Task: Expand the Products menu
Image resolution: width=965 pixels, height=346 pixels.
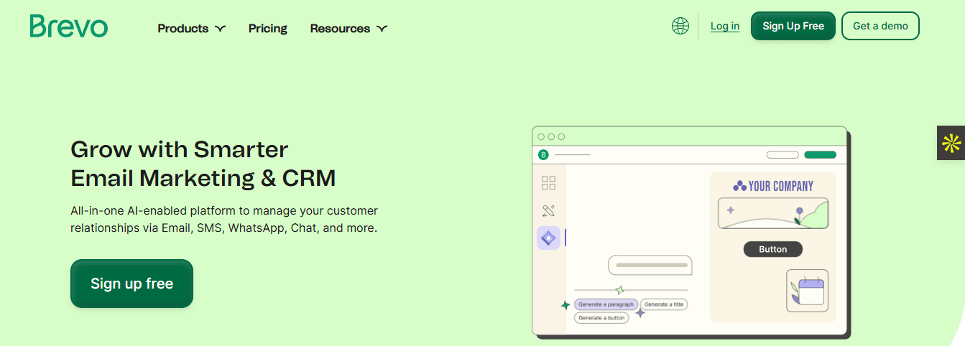Action: pos(192,29)
